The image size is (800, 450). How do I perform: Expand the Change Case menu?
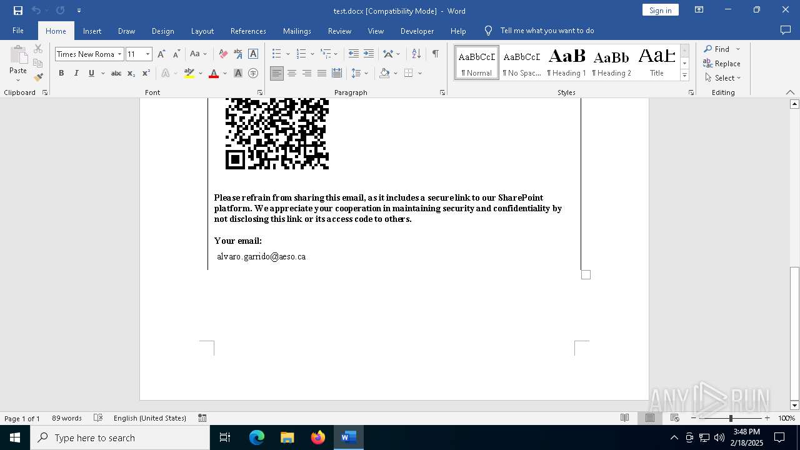click(198, 54)
